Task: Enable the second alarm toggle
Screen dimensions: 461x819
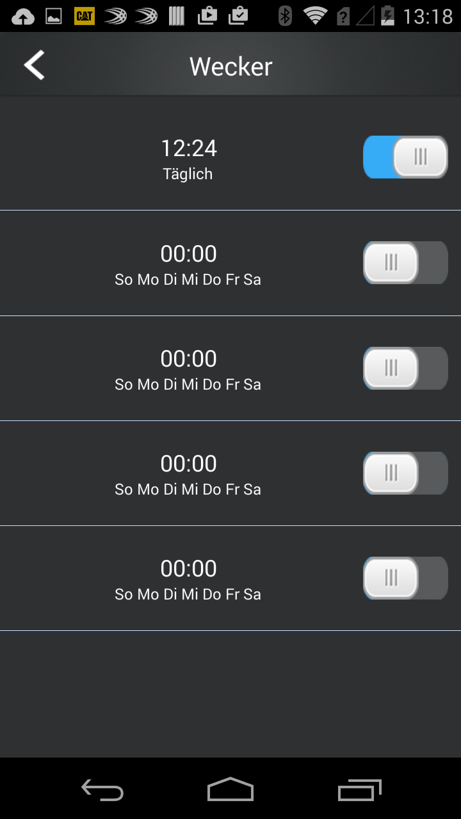Action: pos(405,262)
